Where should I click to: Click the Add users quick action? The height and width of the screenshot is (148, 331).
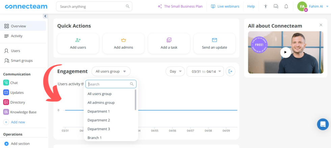pos(78,43)
